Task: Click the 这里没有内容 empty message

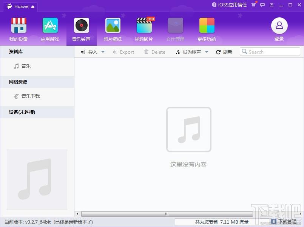Action: [188, 164]
